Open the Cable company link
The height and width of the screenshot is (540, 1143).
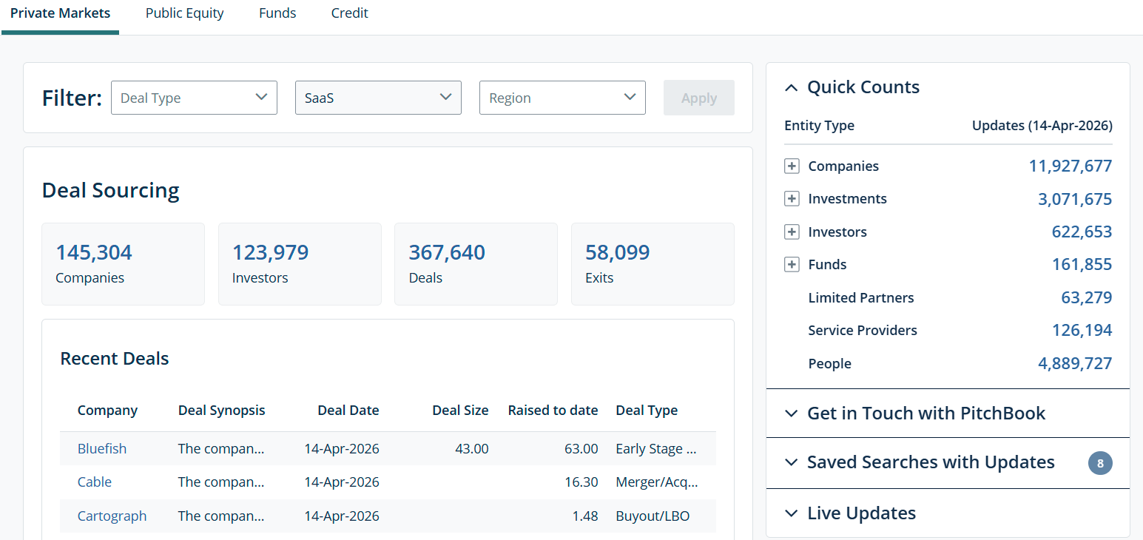tap(95, 482)
